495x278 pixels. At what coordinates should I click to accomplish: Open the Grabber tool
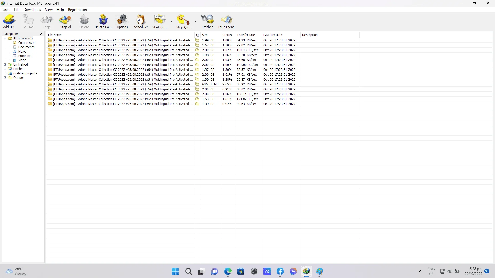coord(207,21)
